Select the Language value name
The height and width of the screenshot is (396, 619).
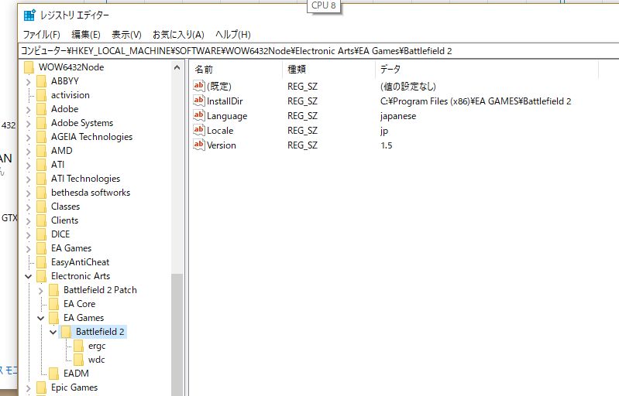coord(227,116)
